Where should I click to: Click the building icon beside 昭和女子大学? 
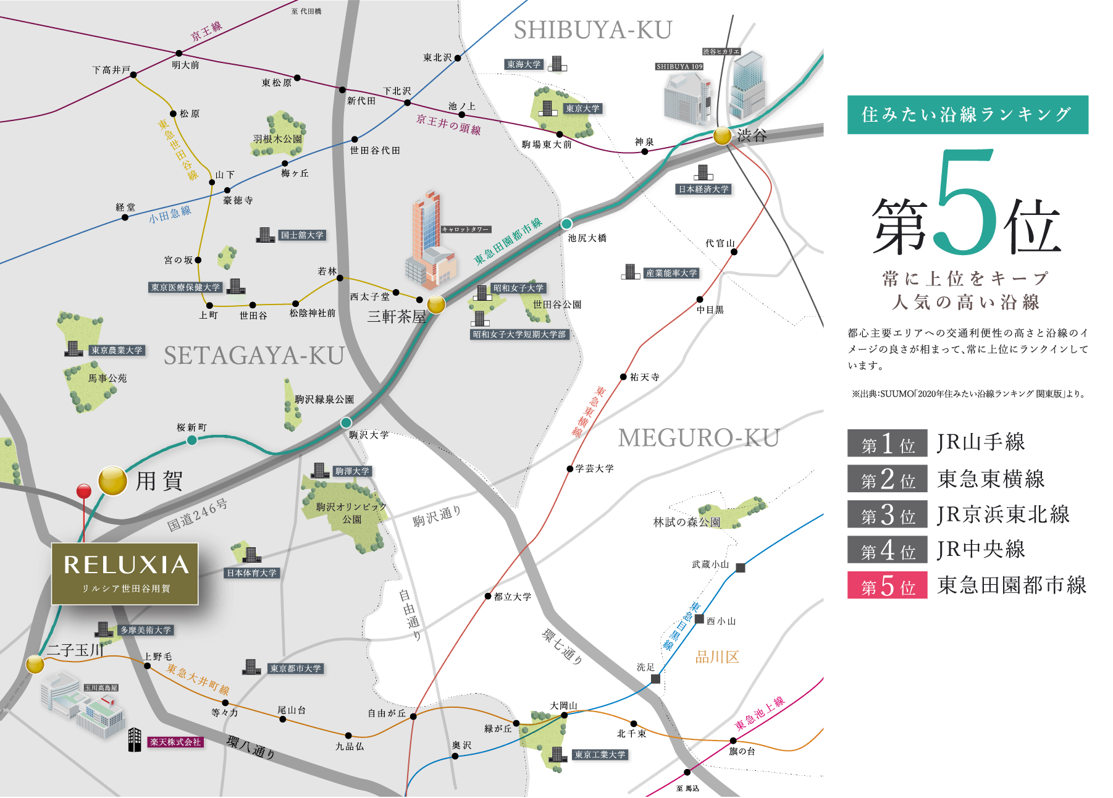(x=482, y=293)
